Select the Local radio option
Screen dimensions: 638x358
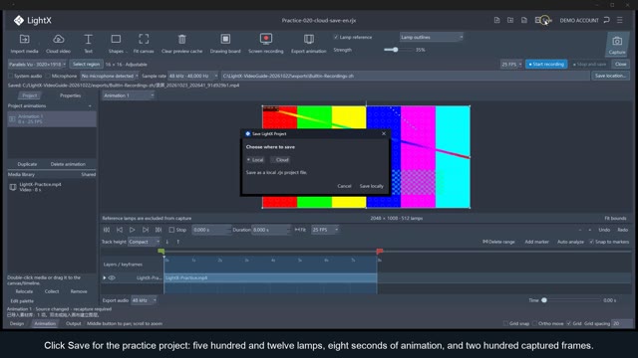tap(255, 160)
